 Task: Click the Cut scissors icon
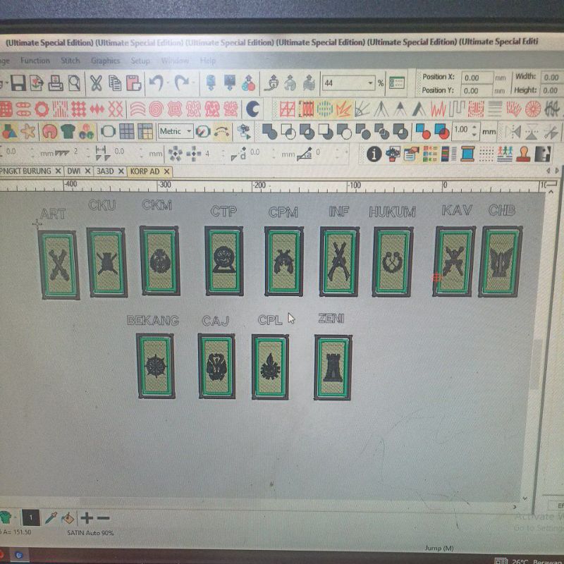pos(95,84)
